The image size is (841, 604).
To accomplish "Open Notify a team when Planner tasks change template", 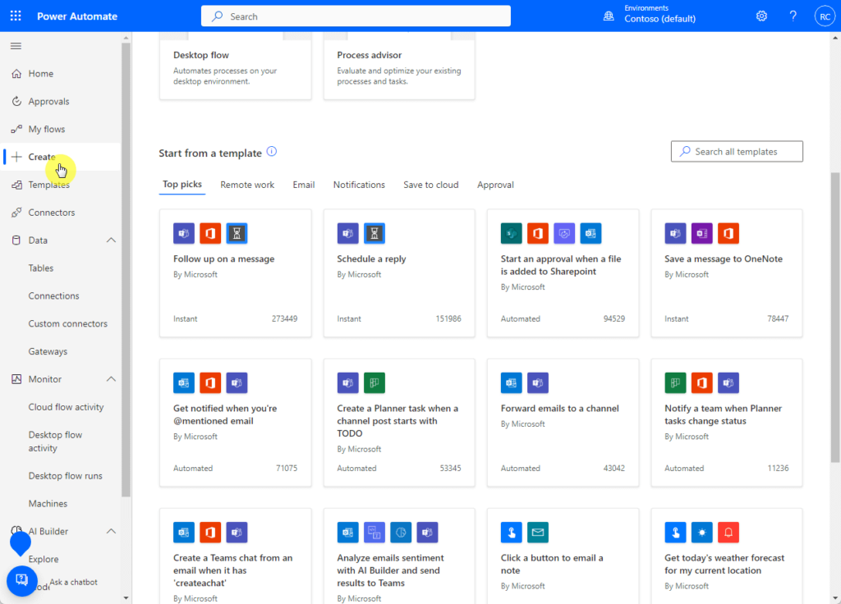I will tap(727, 423).
